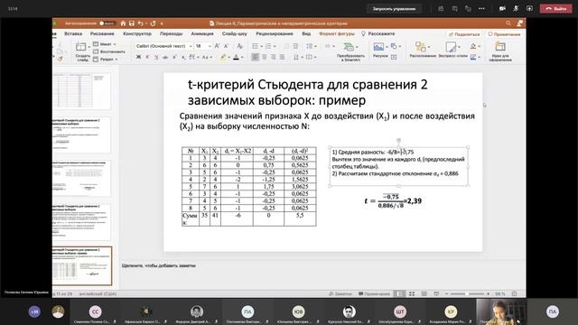This screenshot has height=325, width=578.
Task: Click the clear formatting icon
Action: 240,46
